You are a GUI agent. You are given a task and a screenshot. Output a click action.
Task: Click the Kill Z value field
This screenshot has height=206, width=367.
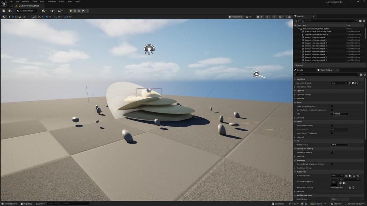pyautogui.click(x=339, y=114)
